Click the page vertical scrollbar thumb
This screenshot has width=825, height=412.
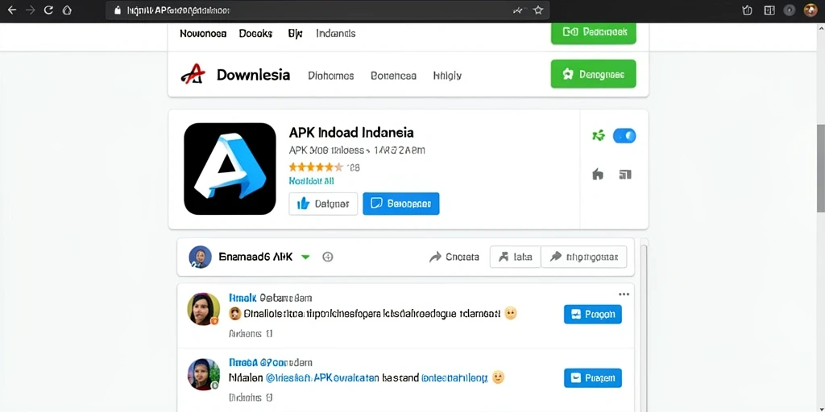point(820,168)
